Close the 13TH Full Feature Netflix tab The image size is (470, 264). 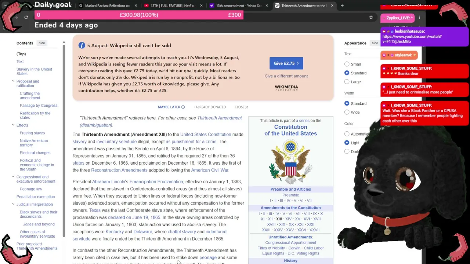pos(201,5)
